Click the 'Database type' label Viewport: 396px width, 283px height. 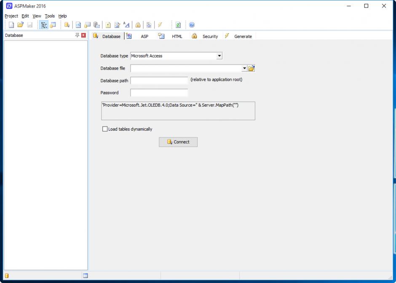[114, 56]
